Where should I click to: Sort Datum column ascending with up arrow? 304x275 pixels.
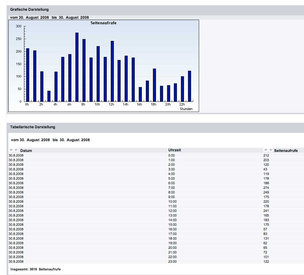[x=11, y=150]
